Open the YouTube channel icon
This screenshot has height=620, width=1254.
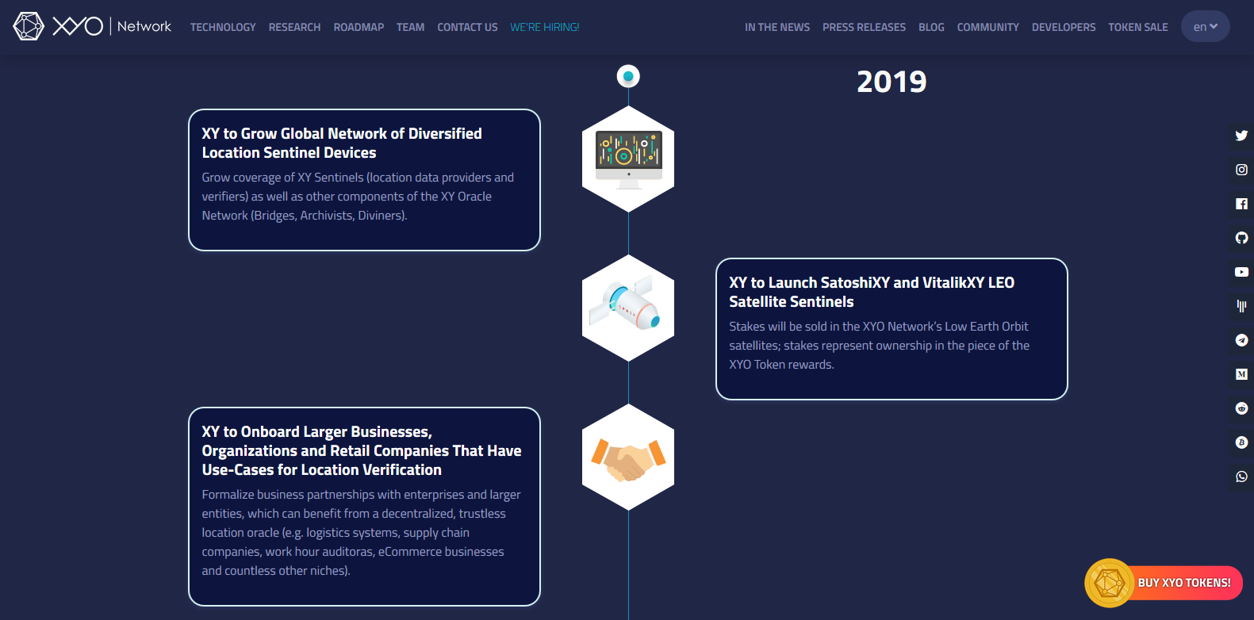click(1241, 272)
